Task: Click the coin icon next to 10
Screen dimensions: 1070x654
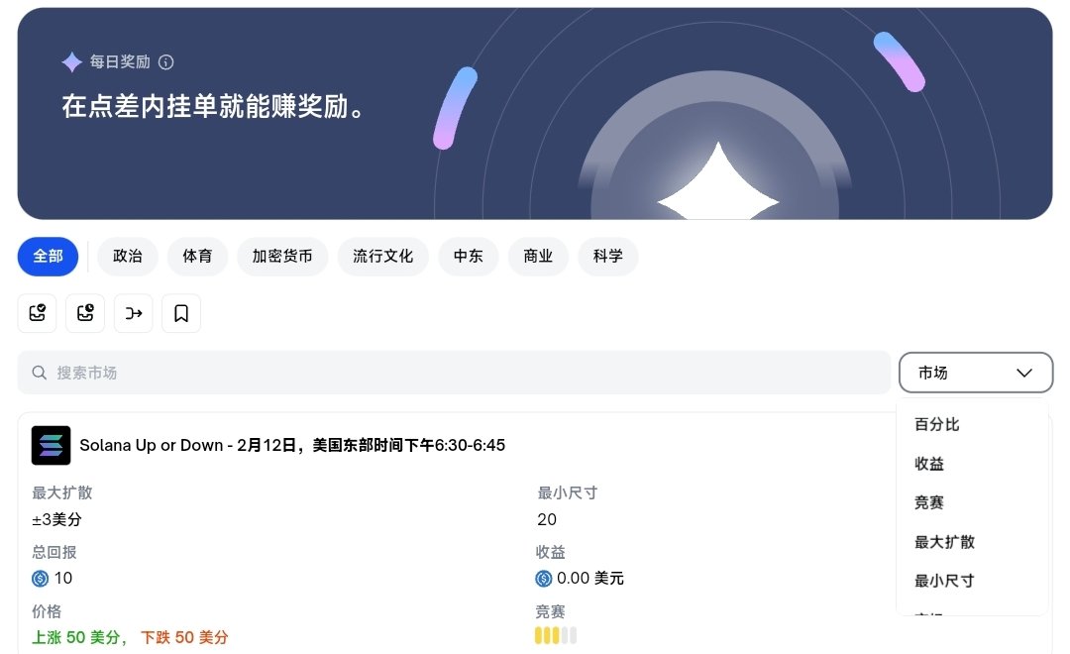Action: (x=41, y=579)
